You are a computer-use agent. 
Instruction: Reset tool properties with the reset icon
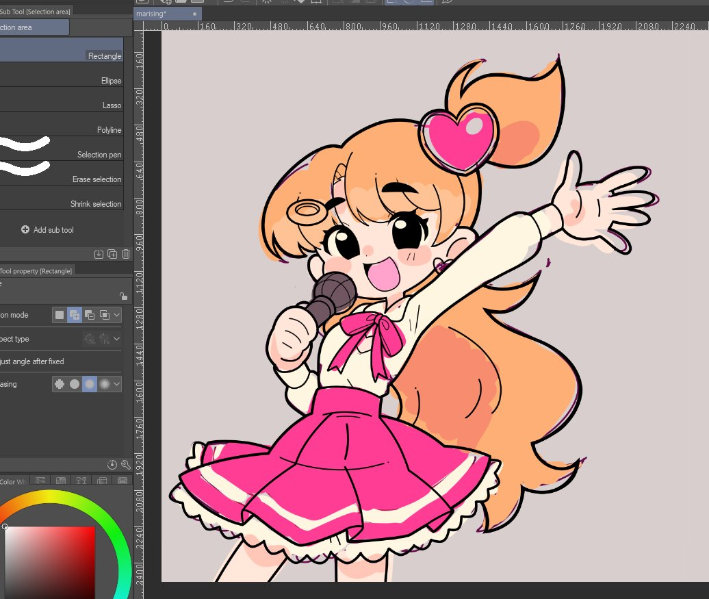[112, 465]
